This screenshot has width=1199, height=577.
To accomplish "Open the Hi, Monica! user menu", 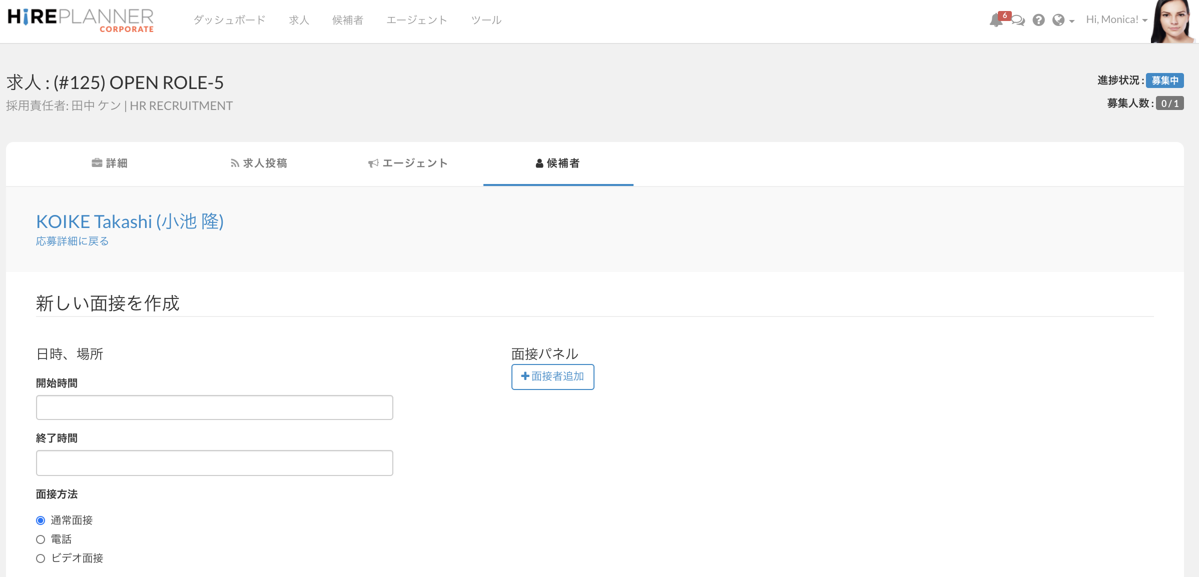I will pos(1116,20).
